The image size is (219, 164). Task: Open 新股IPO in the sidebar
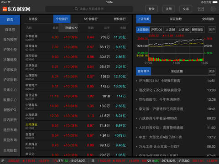click(10, 110)
